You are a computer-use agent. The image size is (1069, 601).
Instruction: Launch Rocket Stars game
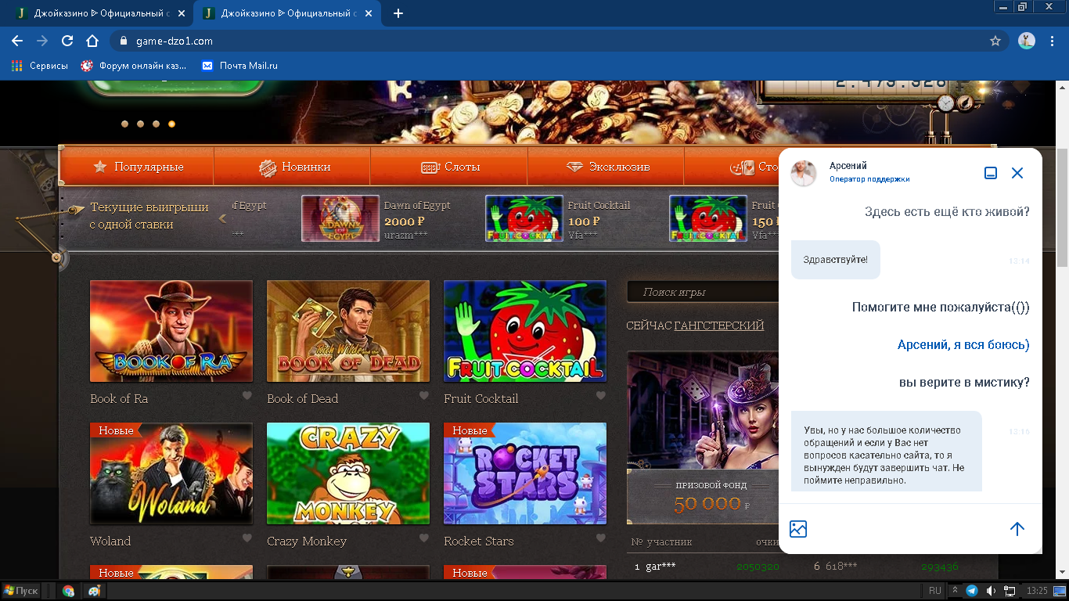[x=525, y=473]
